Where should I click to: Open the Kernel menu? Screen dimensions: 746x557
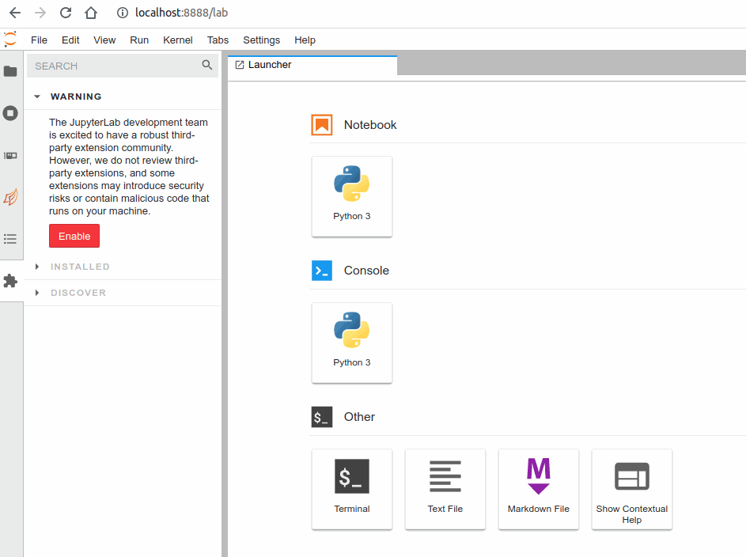(x=178, y=40)
